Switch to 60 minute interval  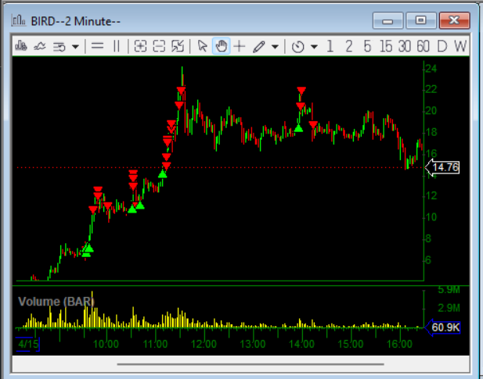pos(423,46)
